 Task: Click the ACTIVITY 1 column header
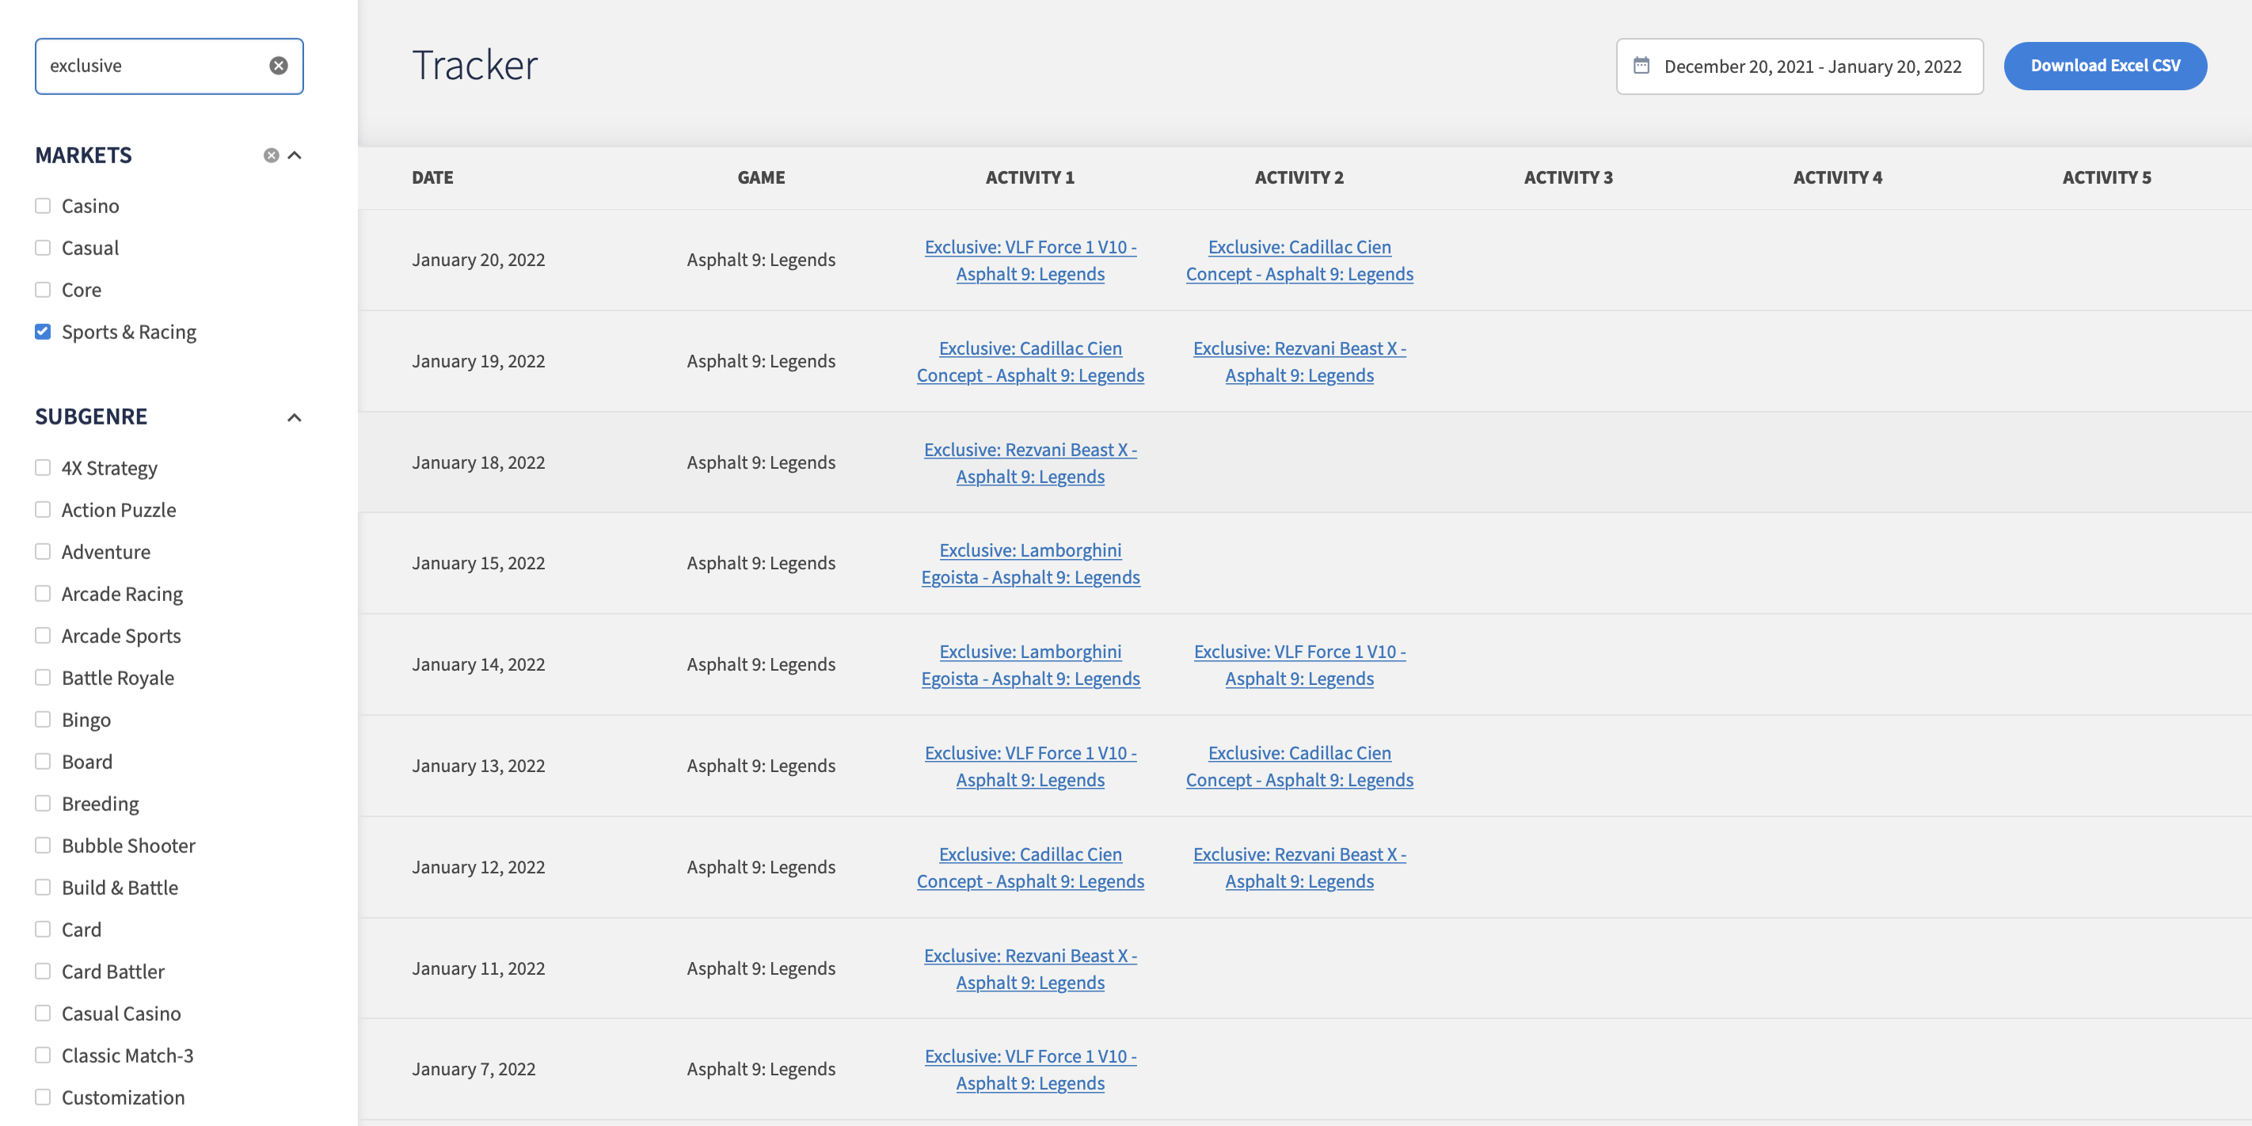(1030, 177)
